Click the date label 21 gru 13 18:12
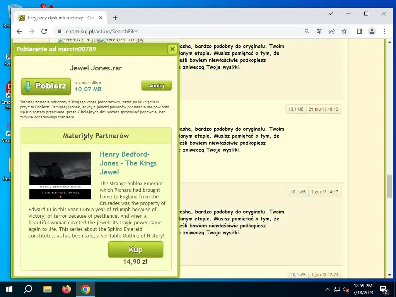 [x=323, y=109]
